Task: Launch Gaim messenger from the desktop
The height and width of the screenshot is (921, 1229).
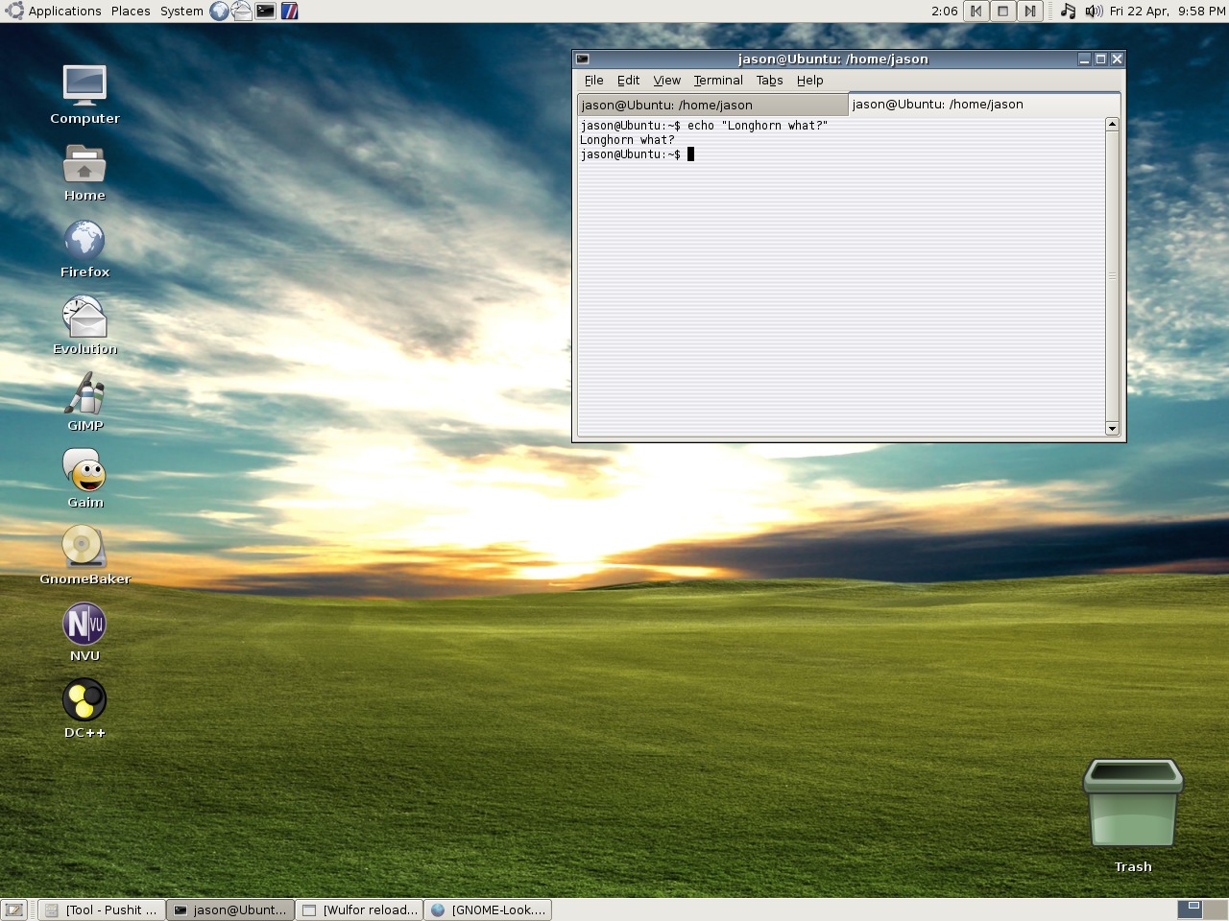Action: coord(84,479)
